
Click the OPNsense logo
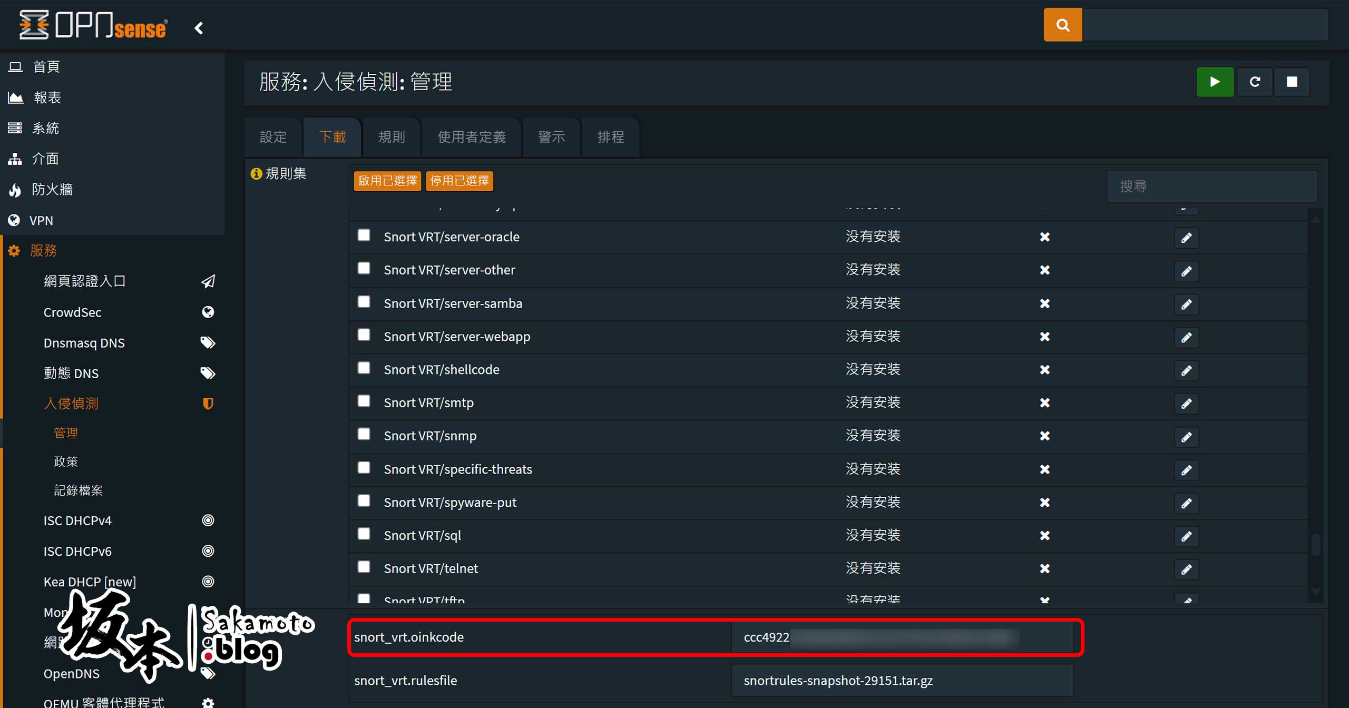93,25
